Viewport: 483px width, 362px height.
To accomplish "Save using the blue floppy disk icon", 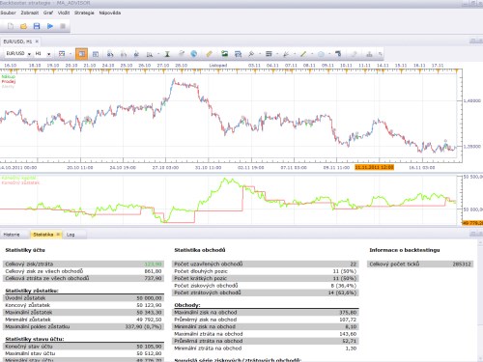I will tap(37, 26).
